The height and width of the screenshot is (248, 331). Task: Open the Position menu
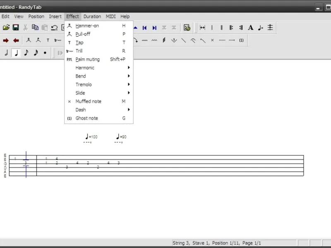(36, 17)
